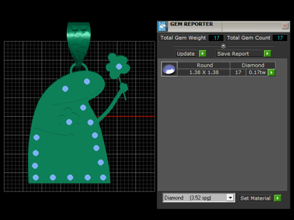Click the 'Round' cell in gem table

204,65
